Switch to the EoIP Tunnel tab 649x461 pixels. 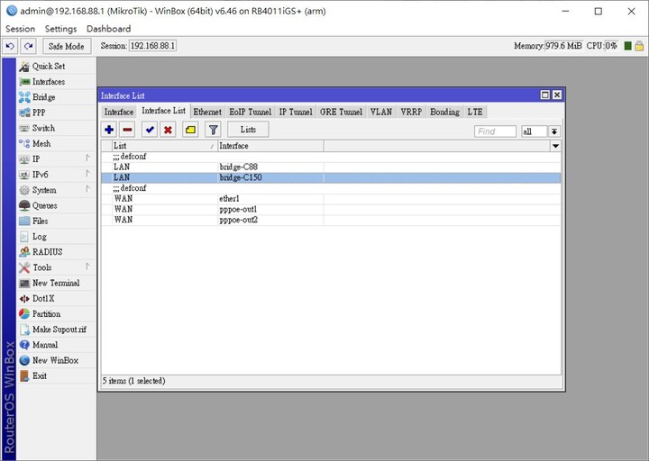[250, 112]
